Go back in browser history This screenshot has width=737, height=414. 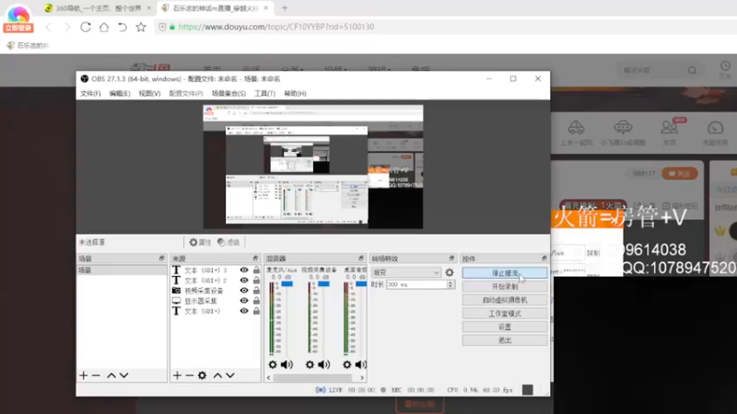(49, 28)
